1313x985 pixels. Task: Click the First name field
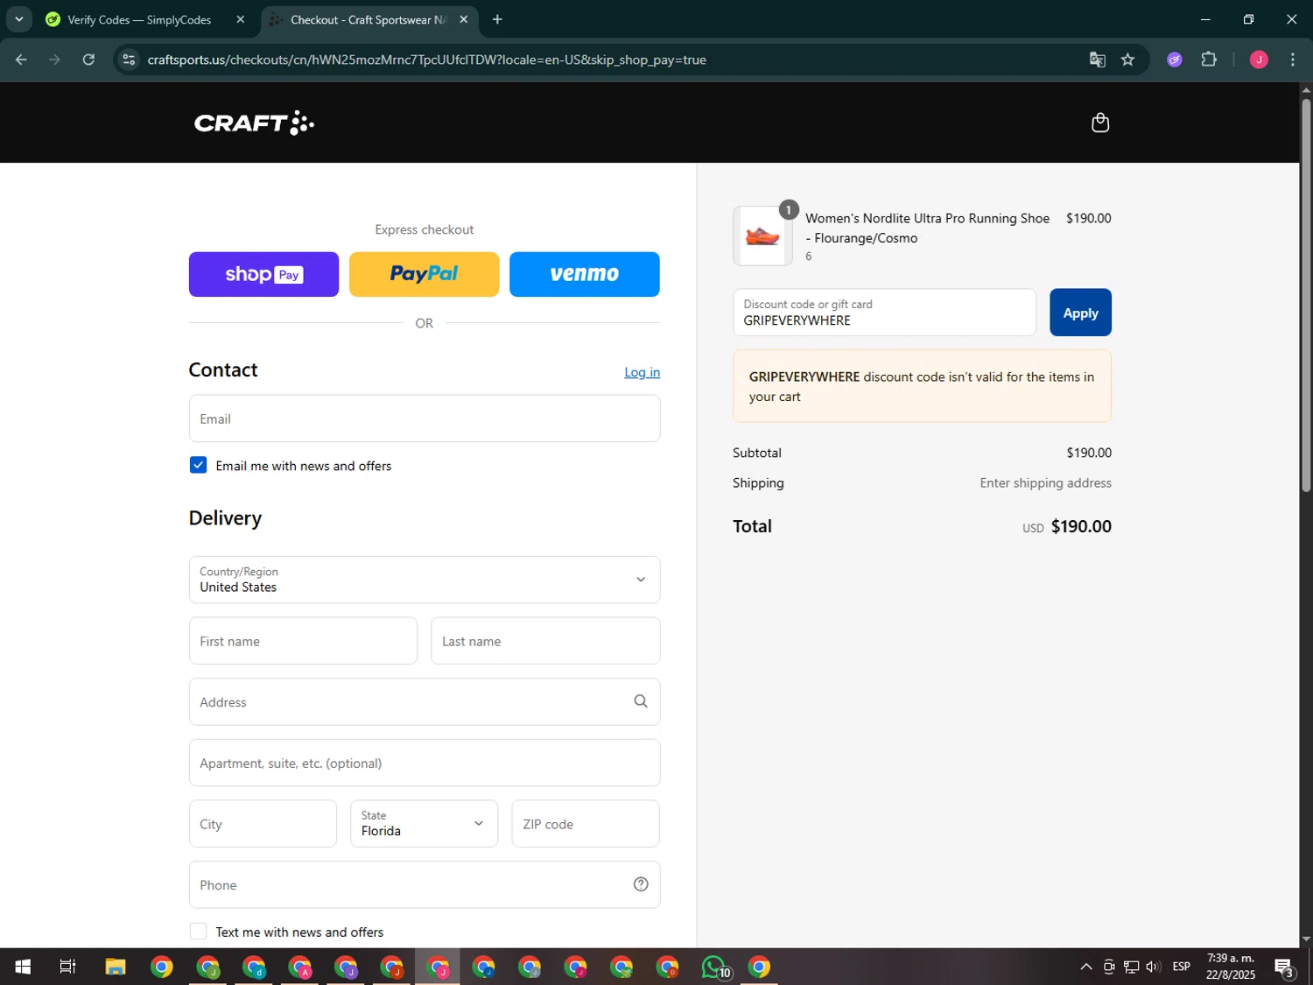point(303,641)
